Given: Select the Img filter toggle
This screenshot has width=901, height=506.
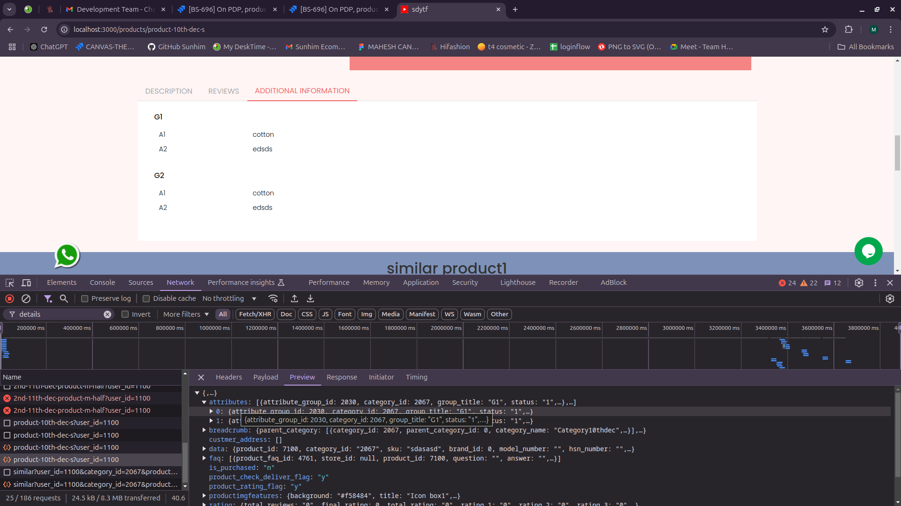Looking at the screenshot, I should tap(367, 314).
